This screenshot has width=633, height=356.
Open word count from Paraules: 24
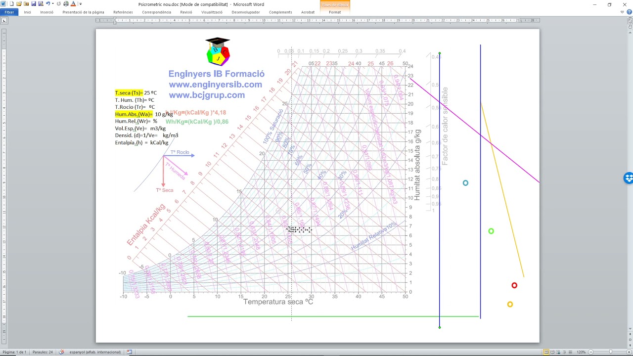pos(43,352)
